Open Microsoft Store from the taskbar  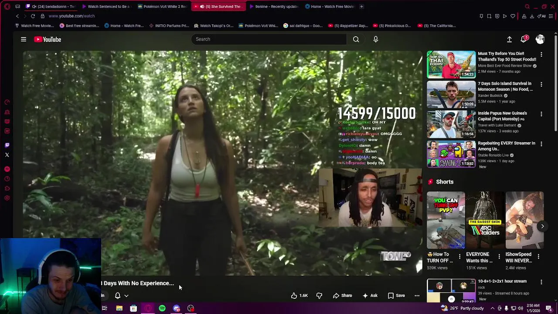pyautogui.click(x=133, y=308)
